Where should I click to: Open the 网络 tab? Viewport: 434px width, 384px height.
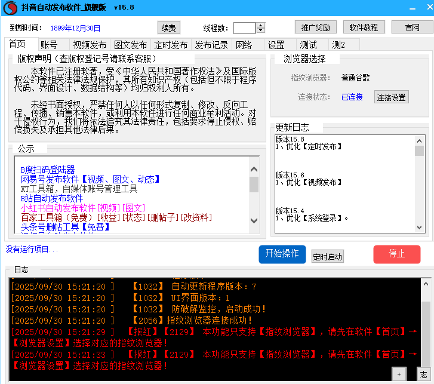248,45
